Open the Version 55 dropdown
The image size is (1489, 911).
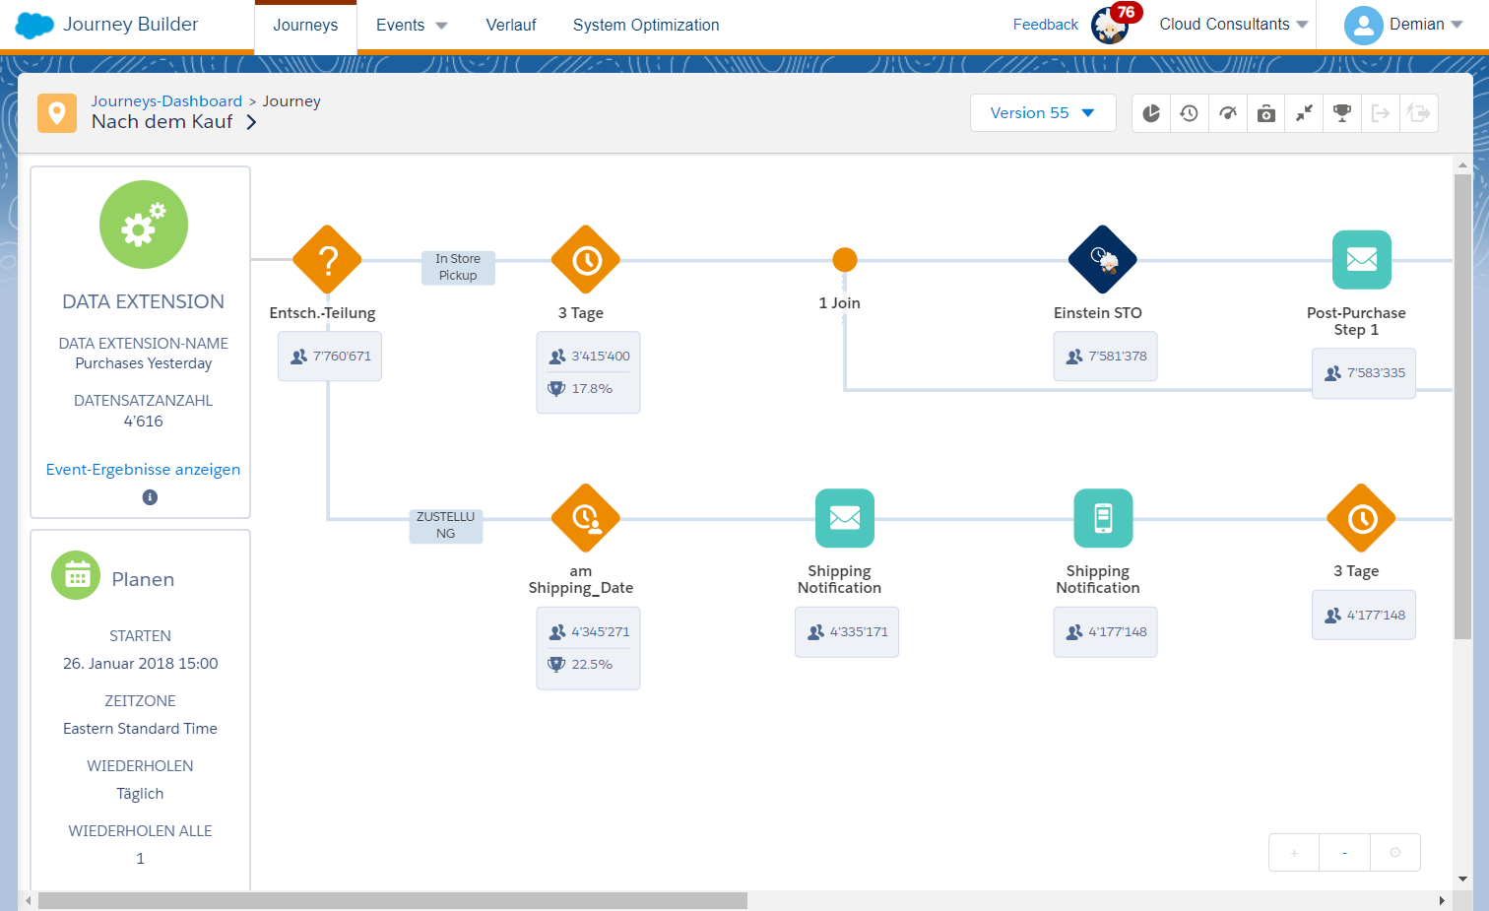point(1042,112)
